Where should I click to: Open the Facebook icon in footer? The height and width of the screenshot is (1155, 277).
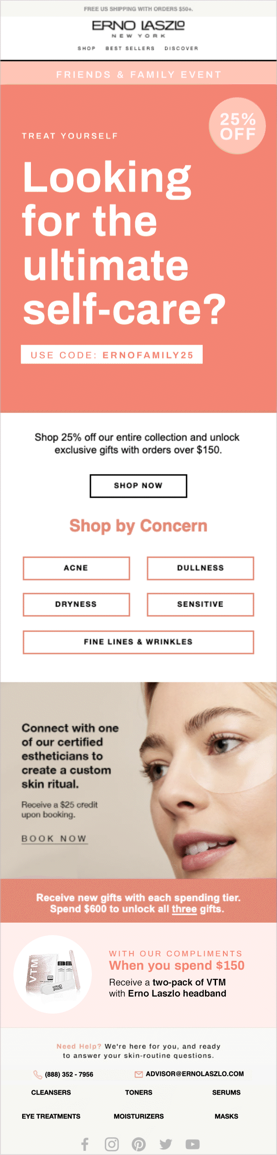pyautogui.click(x=85, y=1144)
